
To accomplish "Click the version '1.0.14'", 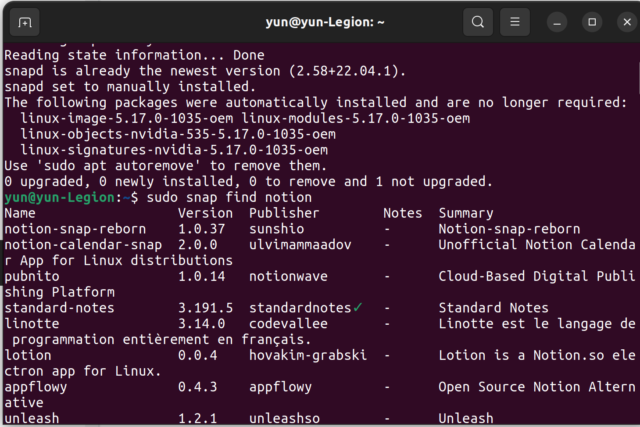I will (x=202, y=276).
